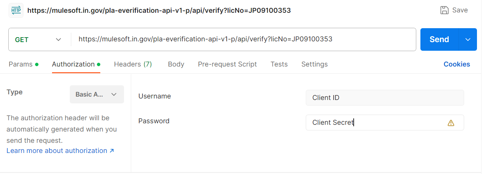Click the warning triangle in Password field
This screenshot has height=174, width=483.
click(x=451, y=123)
